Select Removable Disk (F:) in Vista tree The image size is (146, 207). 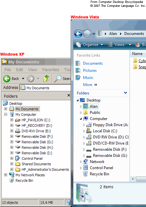[109, 149]
